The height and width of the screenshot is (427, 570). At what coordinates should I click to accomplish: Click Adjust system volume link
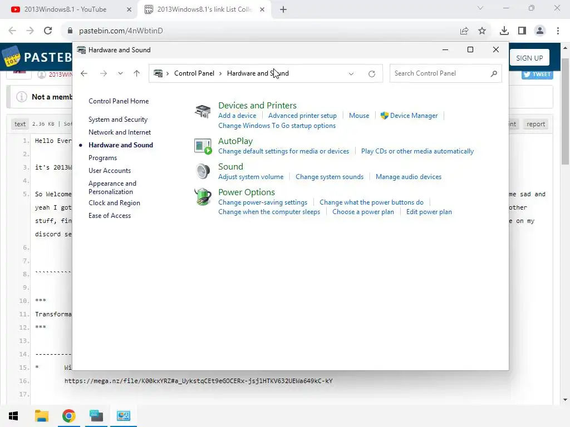pos(251,177)
